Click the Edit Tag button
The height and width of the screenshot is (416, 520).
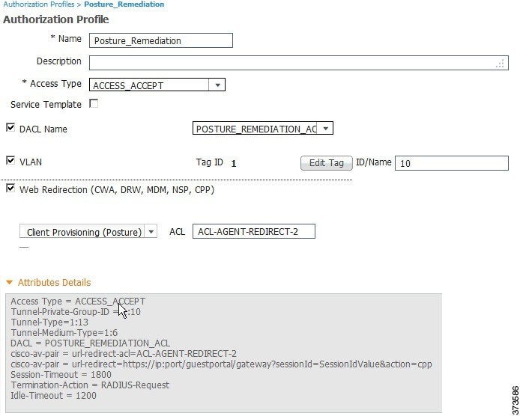click(327, 163)
